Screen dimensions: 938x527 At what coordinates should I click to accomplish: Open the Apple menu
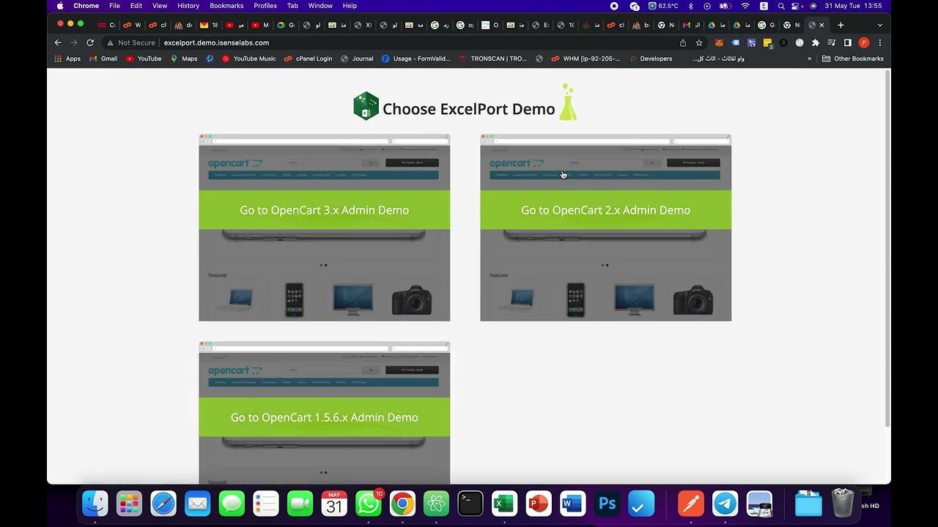60,6
